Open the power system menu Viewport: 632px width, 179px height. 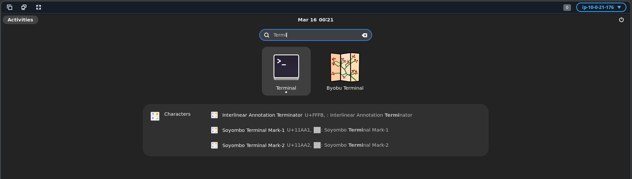click(621, 20)
